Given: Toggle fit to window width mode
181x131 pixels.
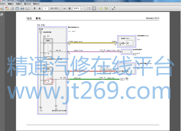Looking at the screenshot, I should [x=89, y=8].
